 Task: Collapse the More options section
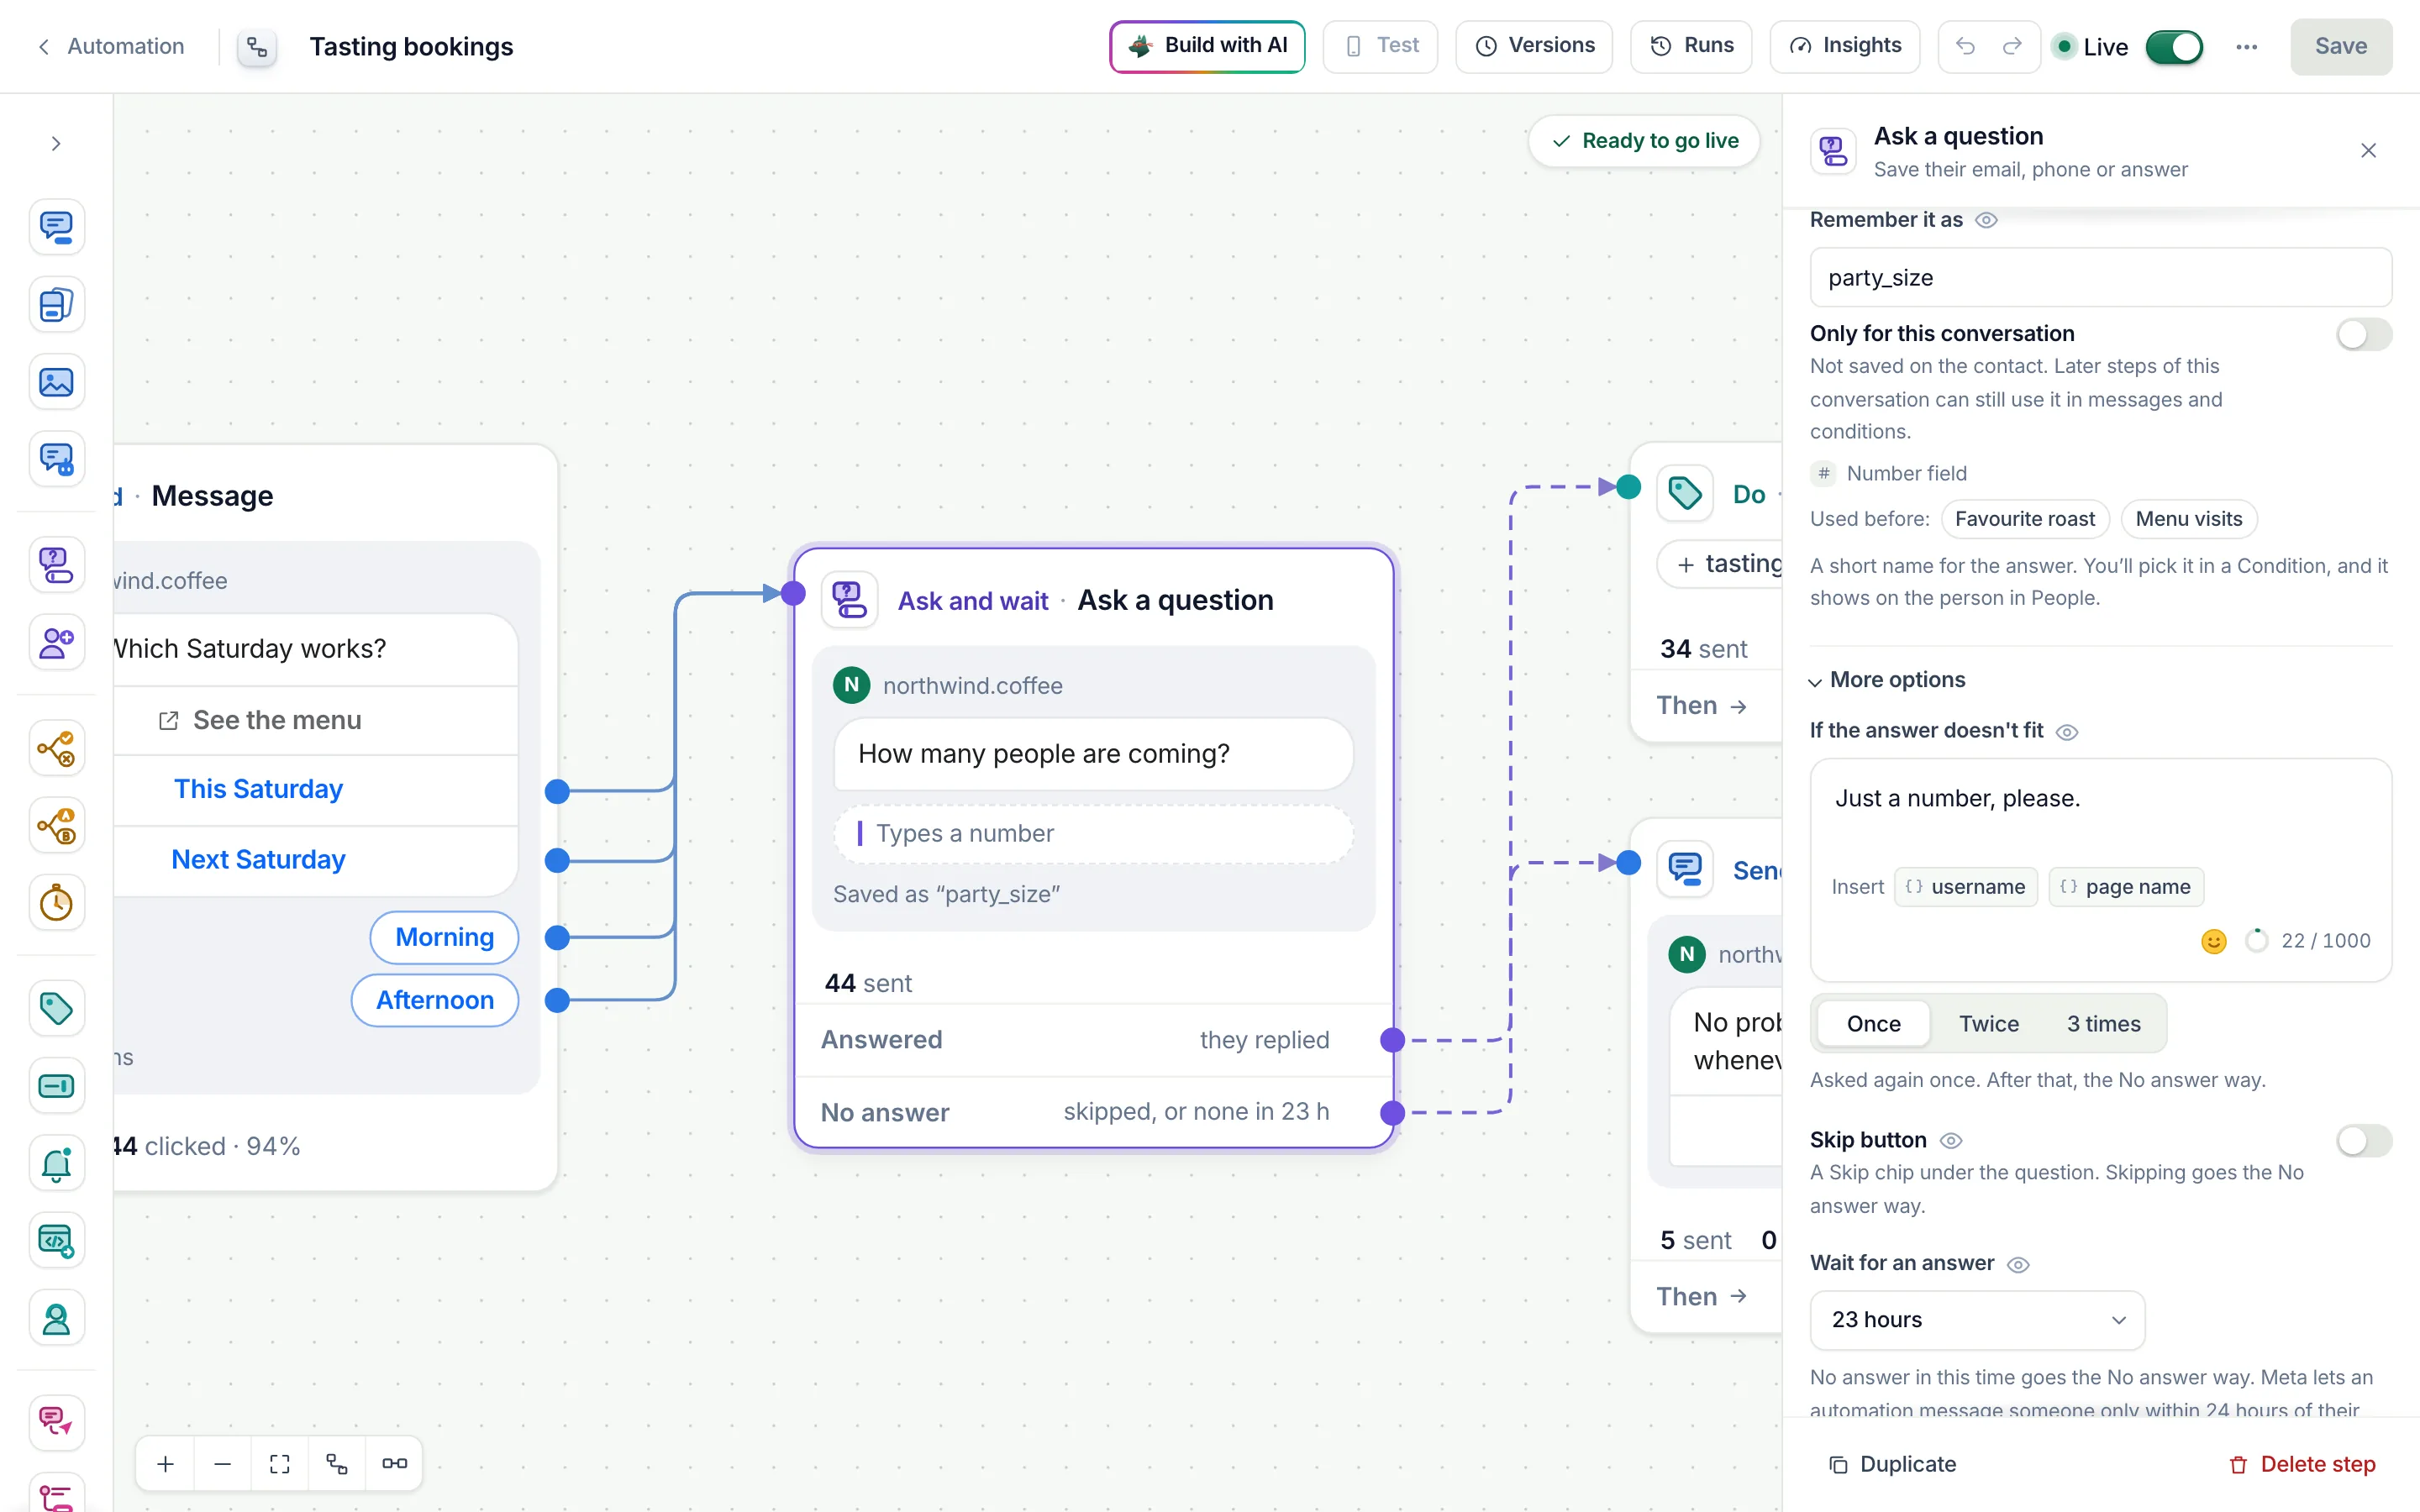pos(1888,680)
